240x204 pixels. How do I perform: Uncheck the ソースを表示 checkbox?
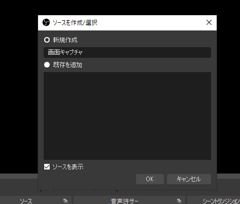47,167
